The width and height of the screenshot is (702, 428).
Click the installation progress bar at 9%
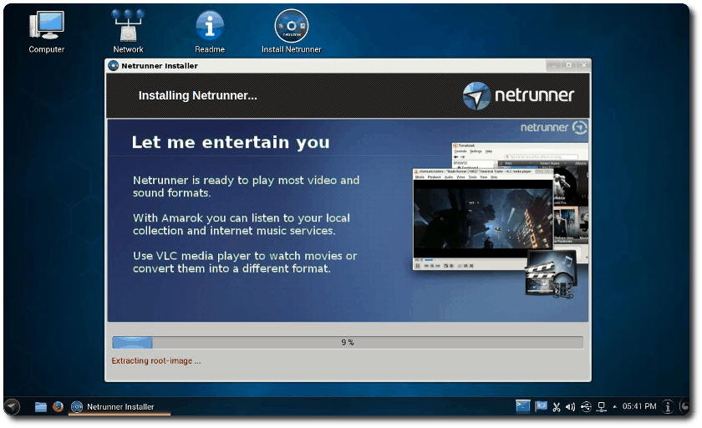348,343
